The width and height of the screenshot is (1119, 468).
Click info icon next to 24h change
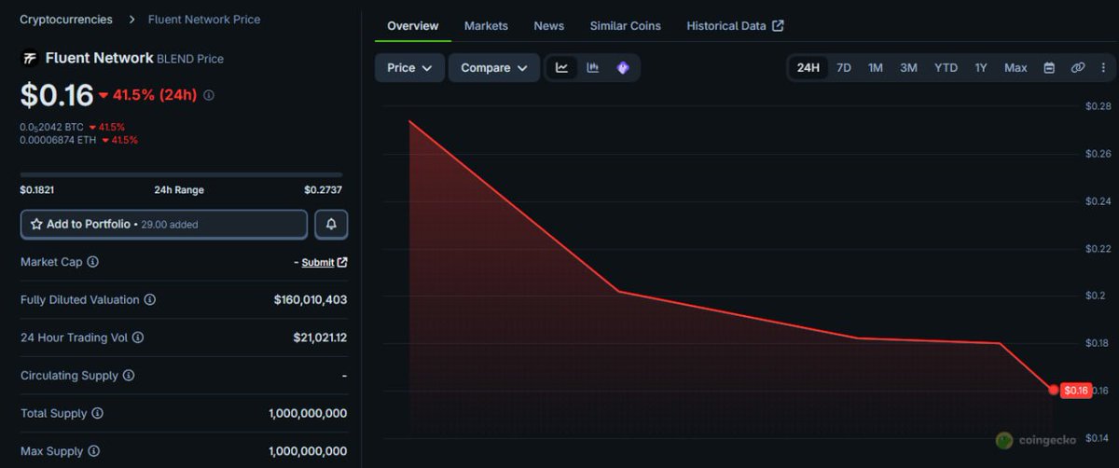point(209,95)
